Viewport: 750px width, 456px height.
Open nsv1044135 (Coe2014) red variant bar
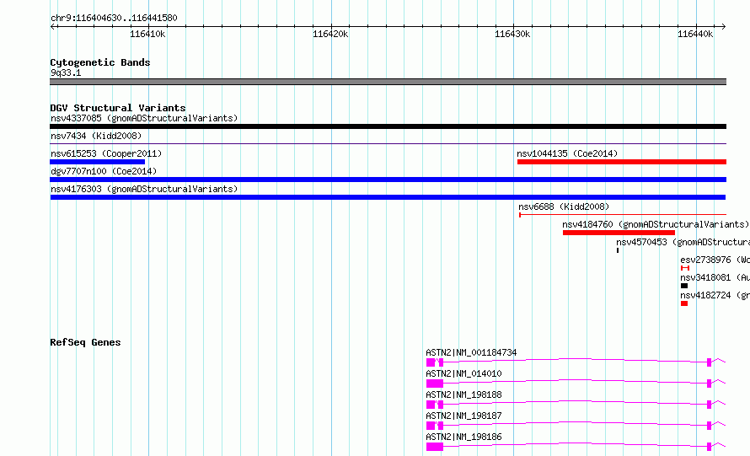(622, 162)
